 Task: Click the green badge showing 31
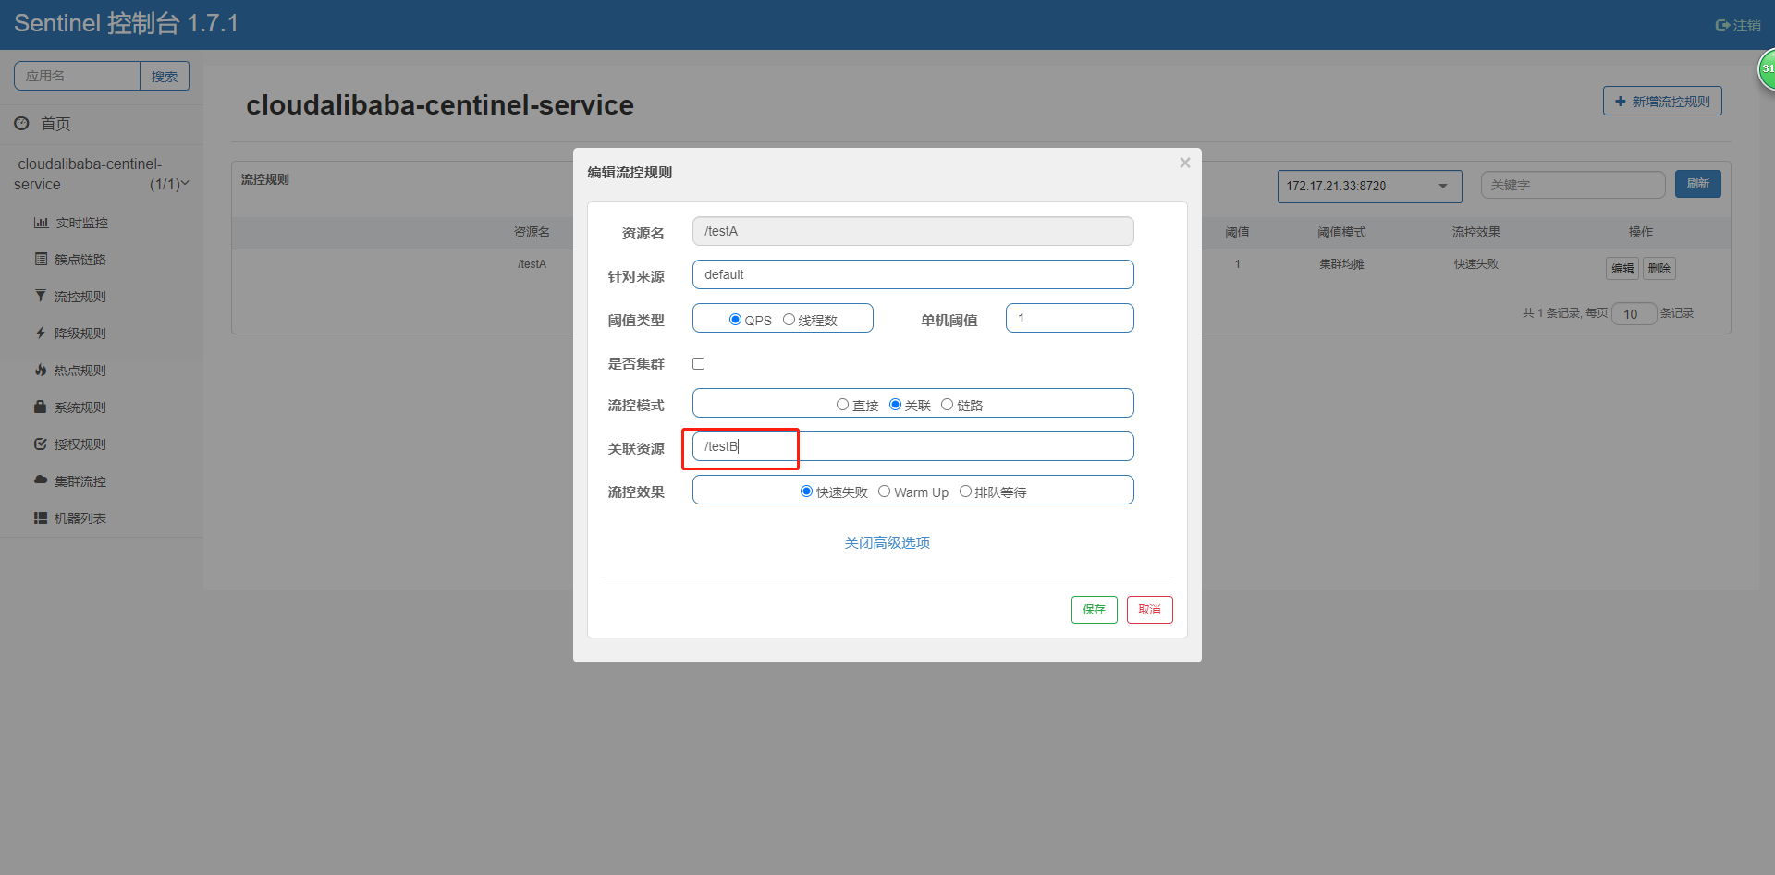1767,69
